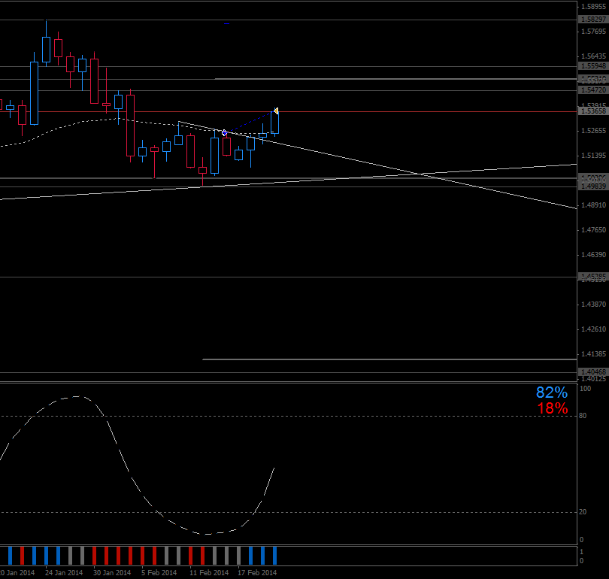Click the 1.51395 price axis label
The height and width of the screenshot is (579, 609).
(x=593, y=156)
